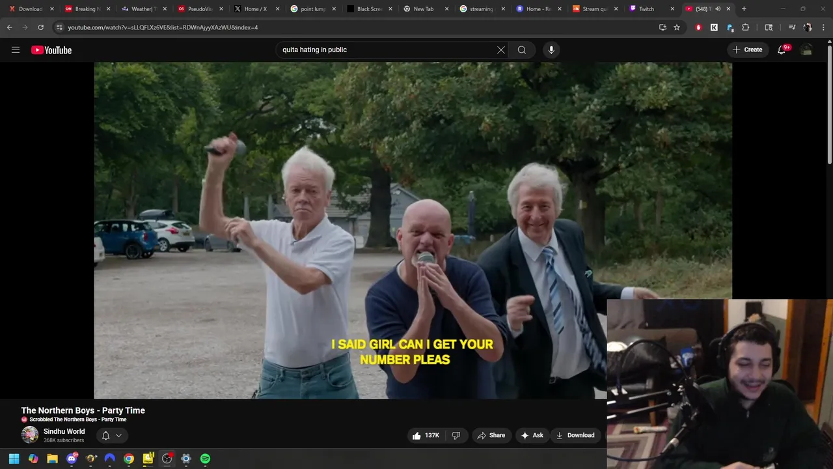
Task: Clear the search query with the X
Action: [501, 50]
